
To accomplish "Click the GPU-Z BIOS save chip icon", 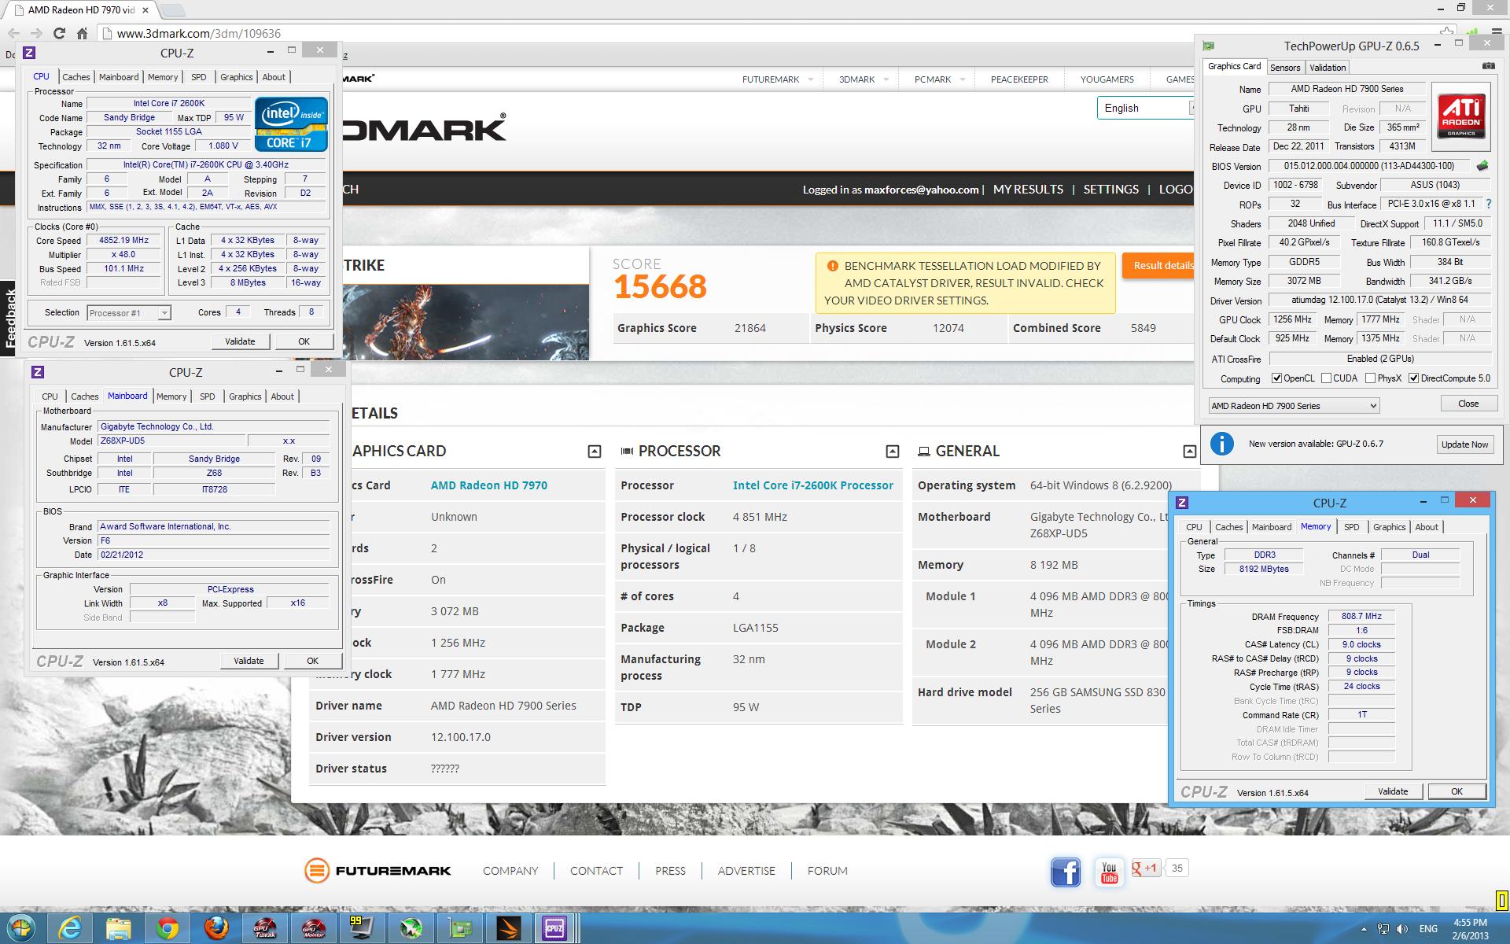I will click(1482, 166).
